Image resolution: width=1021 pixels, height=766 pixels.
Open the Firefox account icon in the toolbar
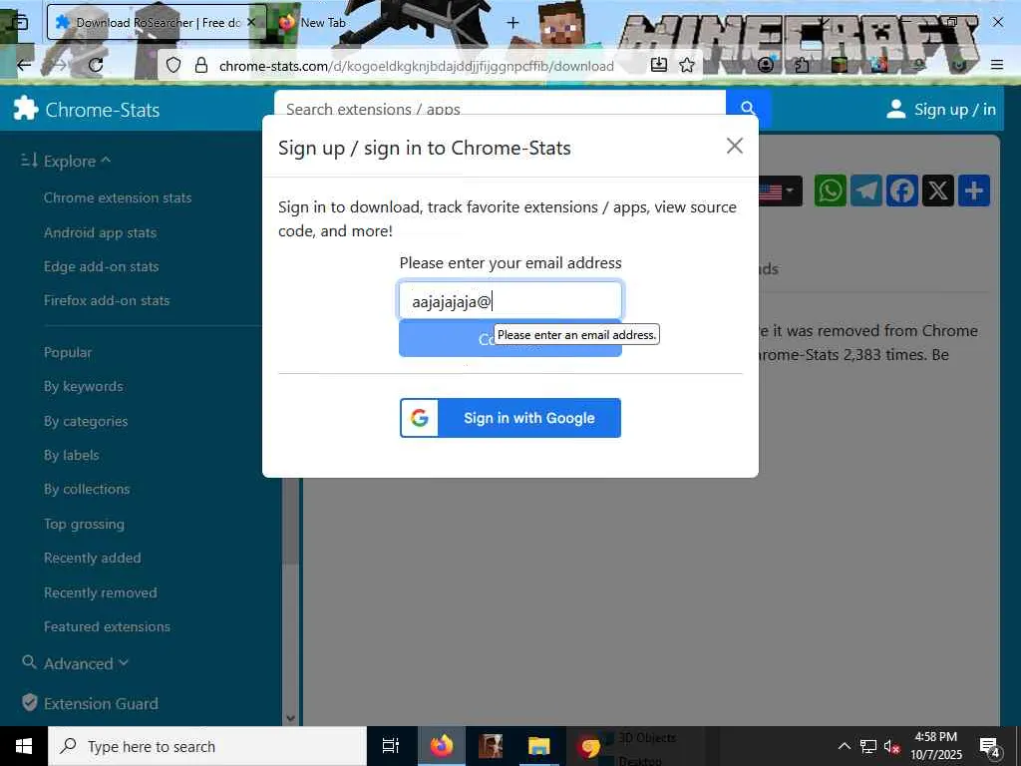click(x=766, y=65)
